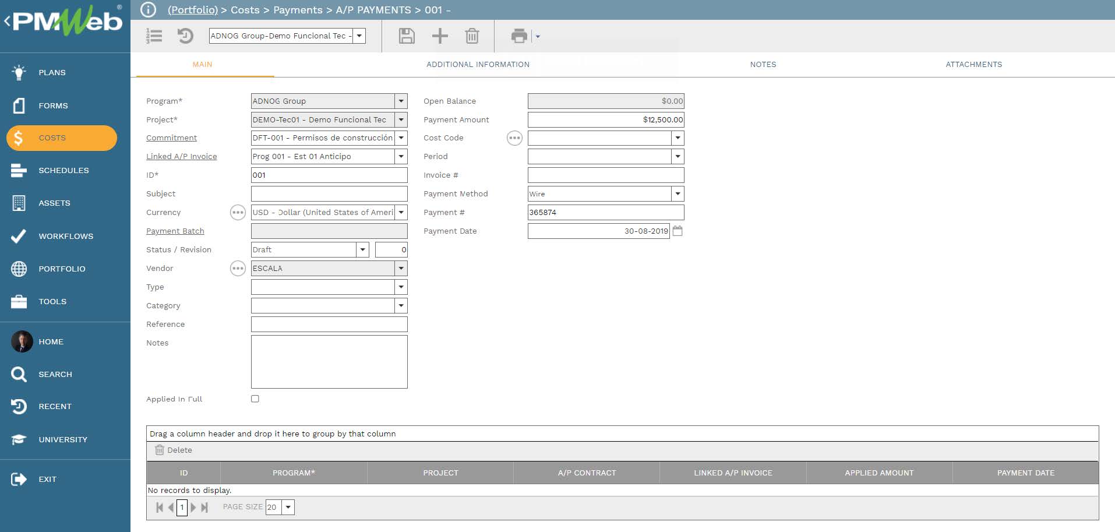Image resolution: width=1115 pixels, height=532 pixels.
Task: Open the Search magnifier icon
Action: coord(19,374)
